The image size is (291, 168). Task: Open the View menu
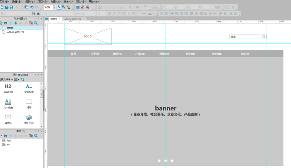[30, 2]
